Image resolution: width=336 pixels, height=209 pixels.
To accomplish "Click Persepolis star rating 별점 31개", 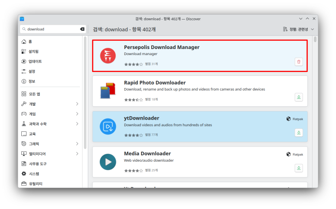I will (141, 64).
